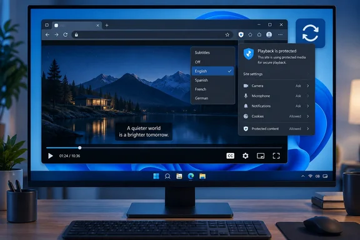Open the extensions puzzle icon in toolbar
Image resolution: width=360 pixels, height=240 pixels.
tap(250, 34)
